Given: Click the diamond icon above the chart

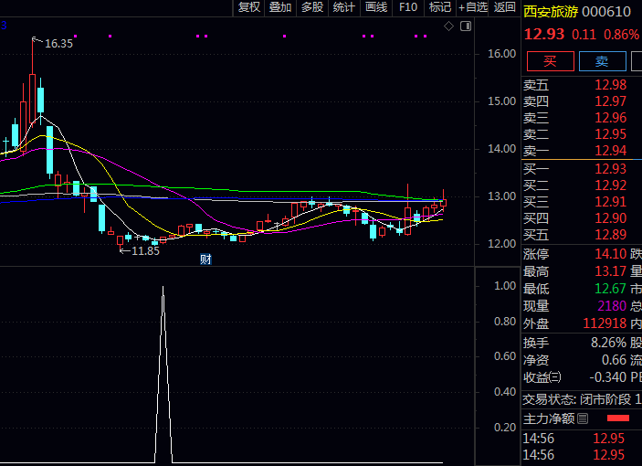Looking at the screenshot, I should point(448,27).
